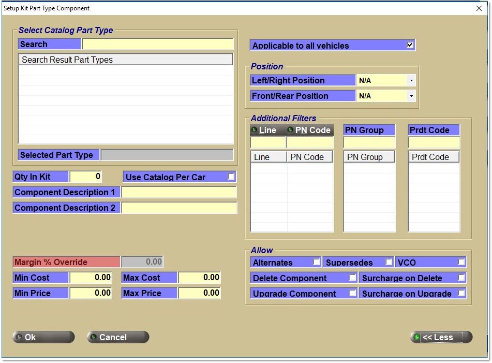Click the PN Group filter input
Viewport: 492px width, 363px height.
(x=369, y=142)
